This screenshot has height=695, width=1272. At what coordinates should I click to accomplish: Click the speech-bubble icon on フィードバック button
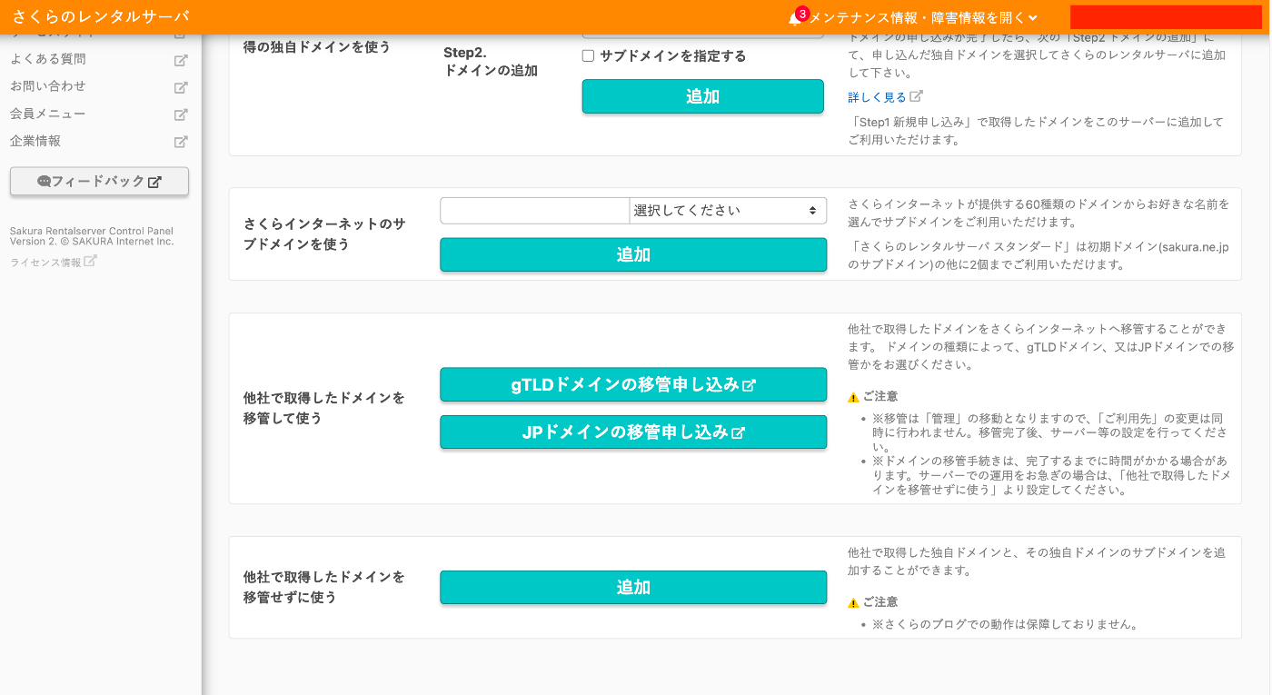[x=43, y=181]
